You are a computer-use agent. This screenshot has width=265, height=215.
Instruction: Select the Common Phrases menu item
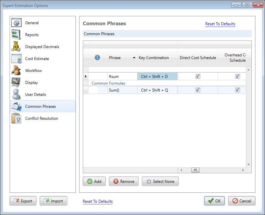click(40, 107)
